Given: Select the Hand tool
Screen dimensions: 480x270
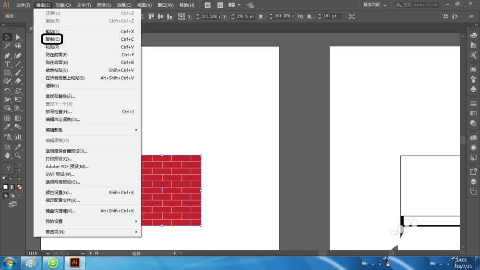Looking at the screenshot, I should click(7, 156).
